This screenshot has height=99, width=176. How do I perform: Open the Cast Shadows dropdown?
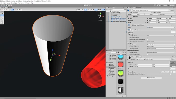161,36
